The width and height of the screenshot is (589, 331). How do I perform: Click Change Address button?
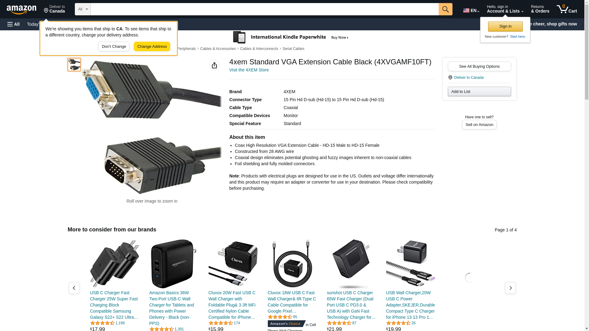(152, 47)
